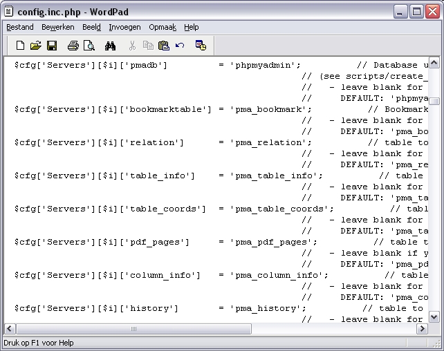Click the vertical scrollbar up arrow

434,62
